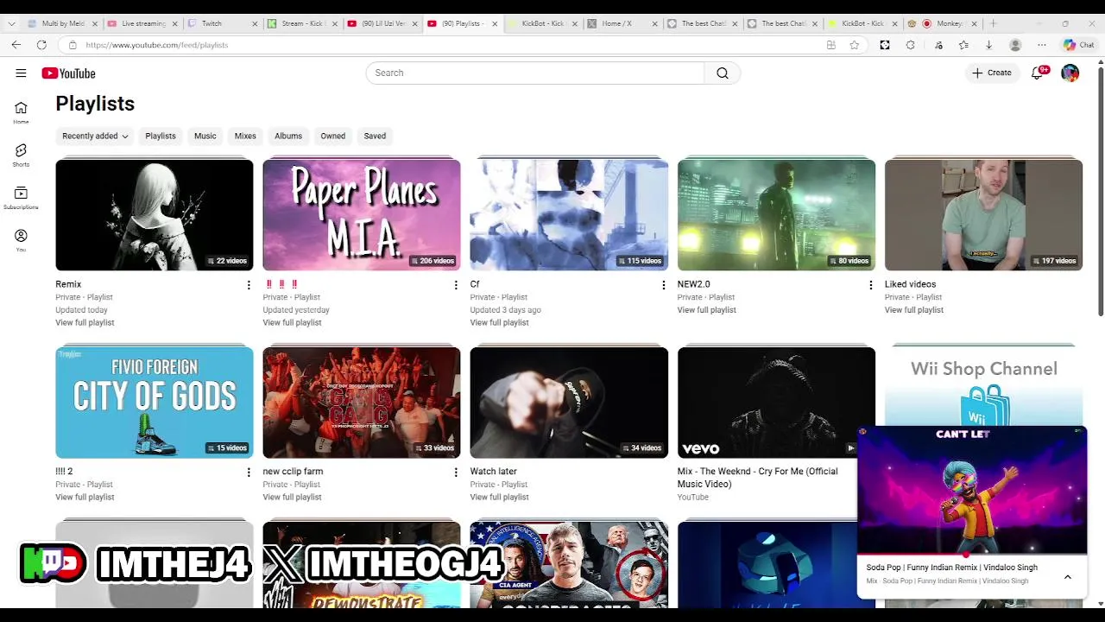
Task: Click the magnifier search button
Action: pos(723,73)
